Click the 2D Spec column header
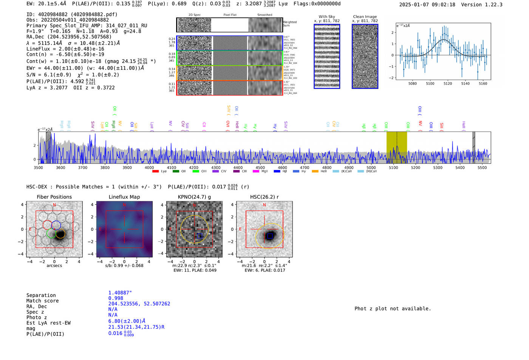529x360 pixels. [x=195, y=15]
